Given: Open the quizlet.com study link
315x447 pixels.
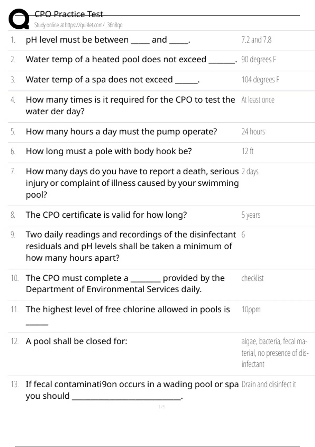Looking at the screenshot, I should [x=78, y=25].
